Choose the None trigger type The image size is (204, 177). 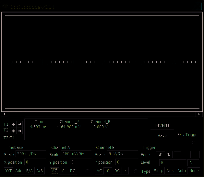[194, 171]
